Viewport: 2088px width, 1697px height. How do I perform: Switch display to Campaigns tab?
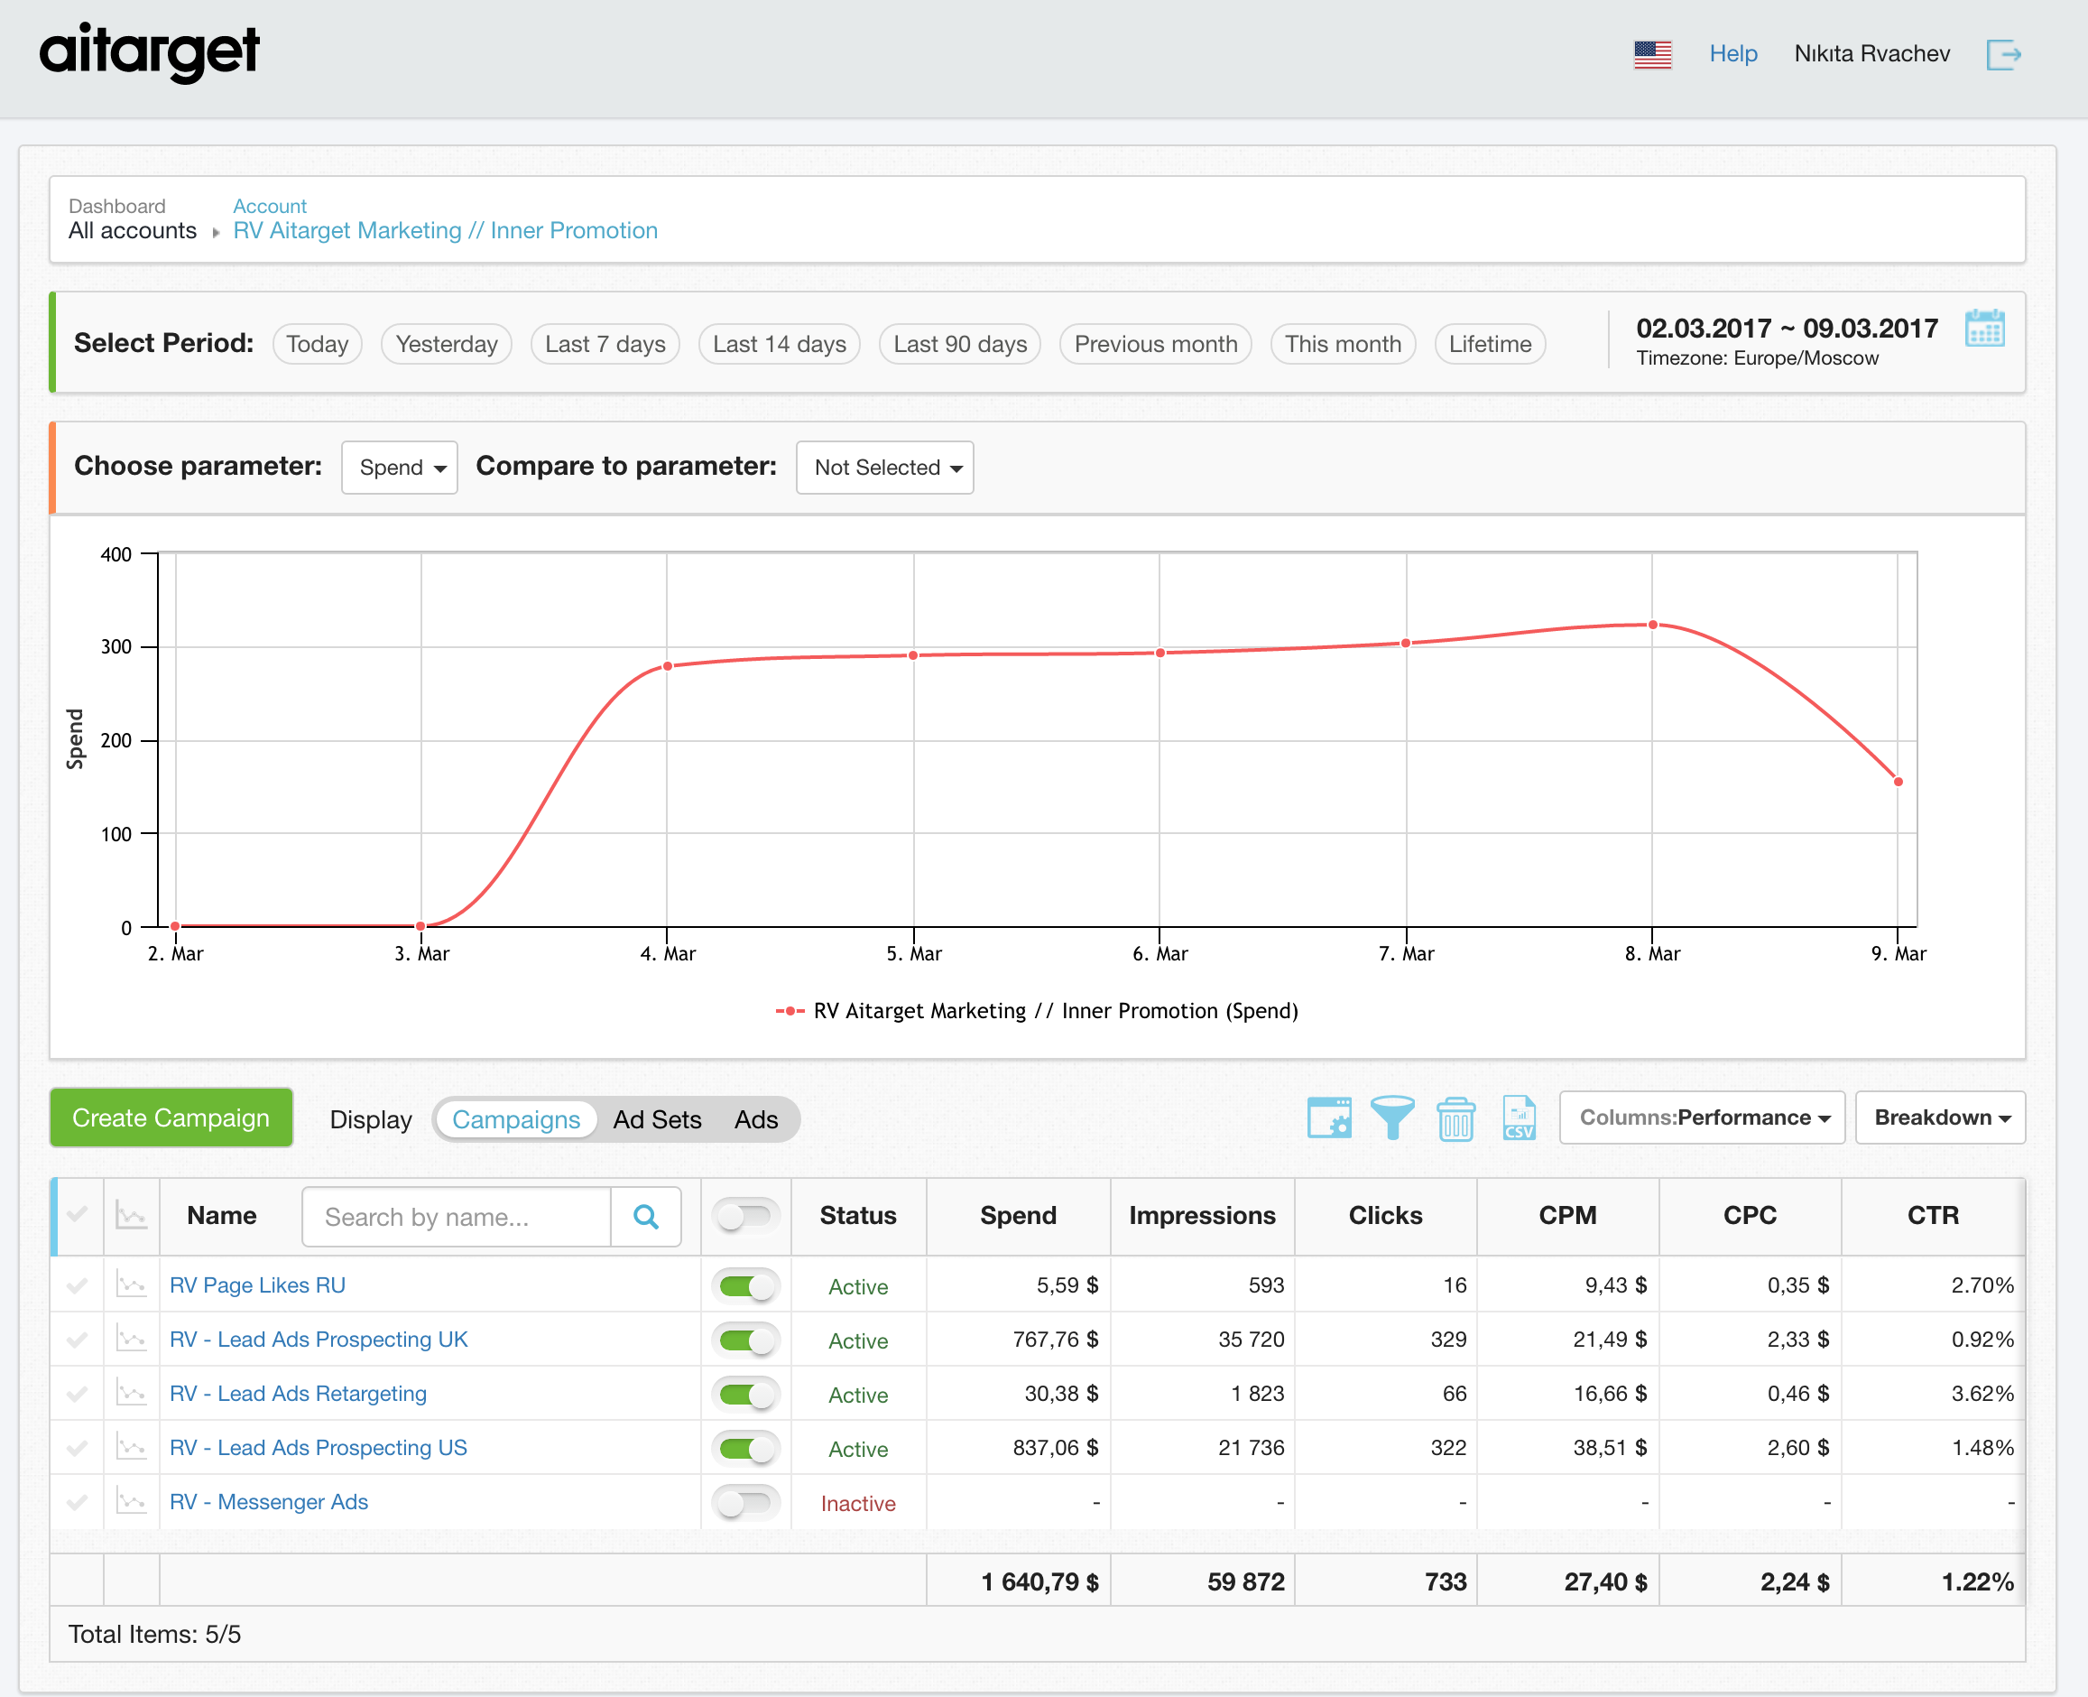click(516, 1119)
